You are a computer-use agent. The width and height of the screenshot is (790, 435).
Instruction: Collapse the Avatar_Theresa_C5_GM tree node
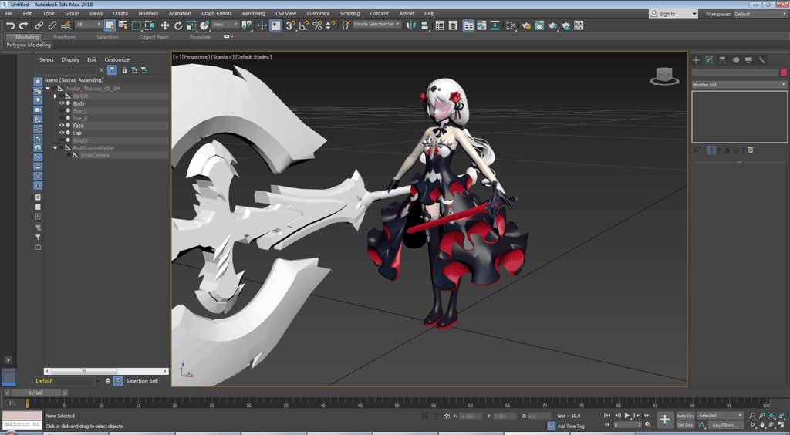(48, 89)
